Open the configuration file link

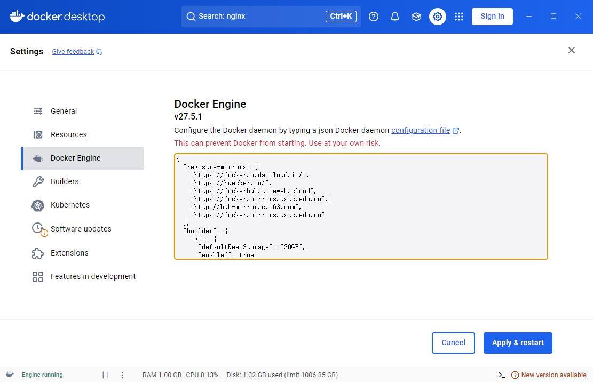click(421, 130)
